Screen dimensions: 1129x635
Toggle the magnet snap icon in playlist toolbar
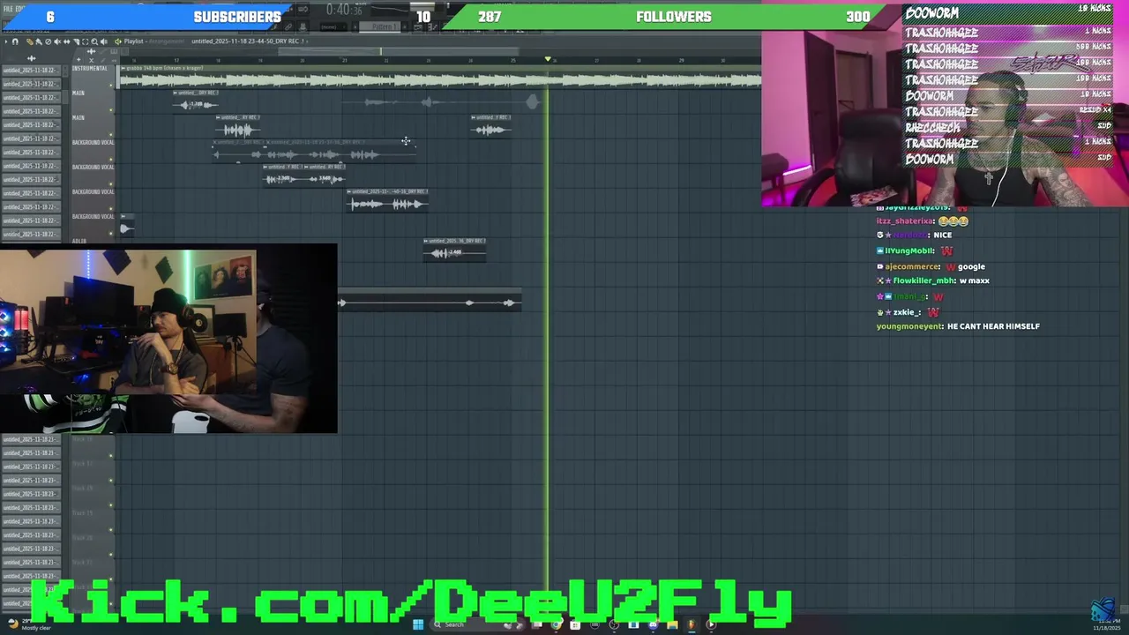pos(15,41)
